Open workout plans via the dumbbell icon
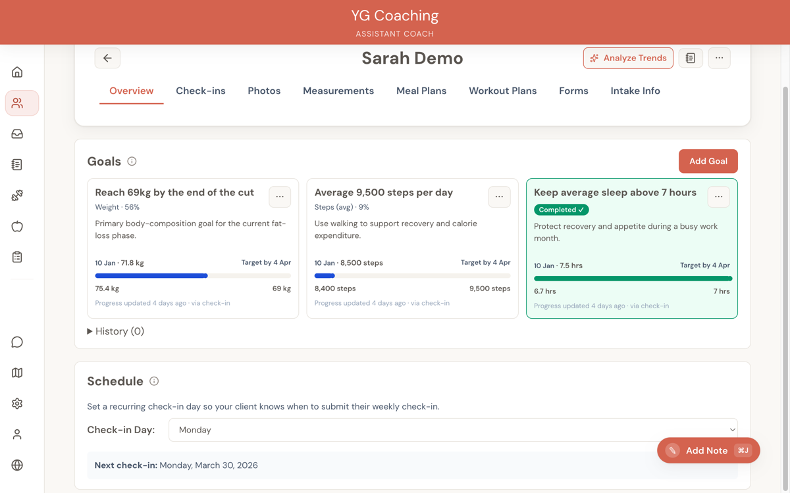 (x=17, y=195)
